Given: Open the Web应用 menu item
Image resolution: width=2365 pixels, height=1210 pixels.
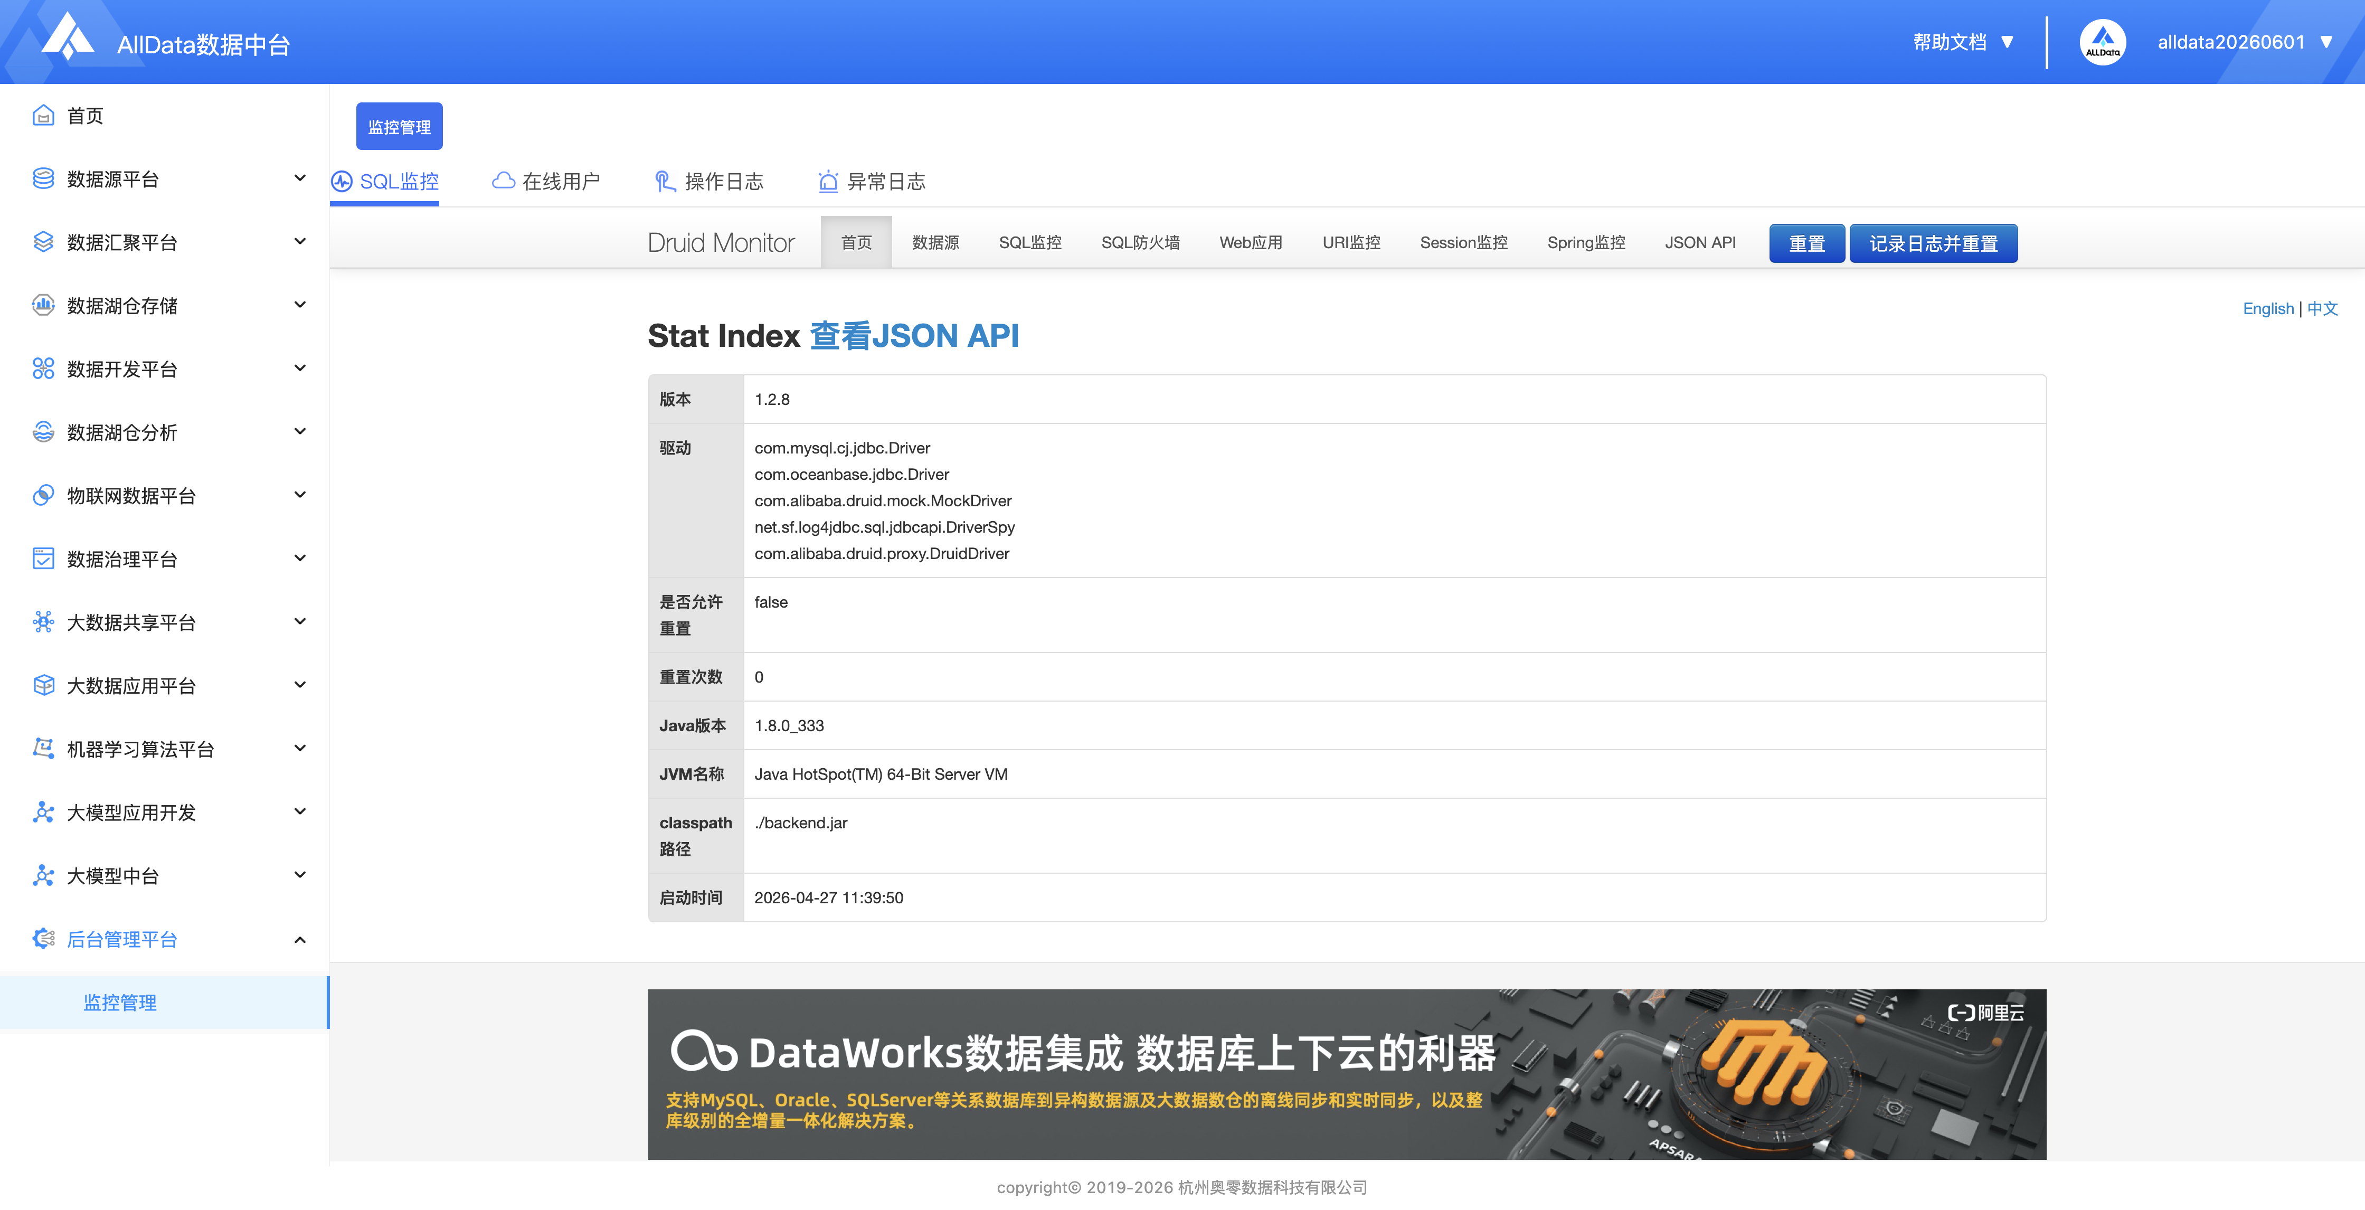Looking at the screenshot, I should coord(1251,242).
